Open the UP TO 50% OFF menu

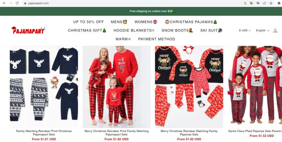[88, 22]
